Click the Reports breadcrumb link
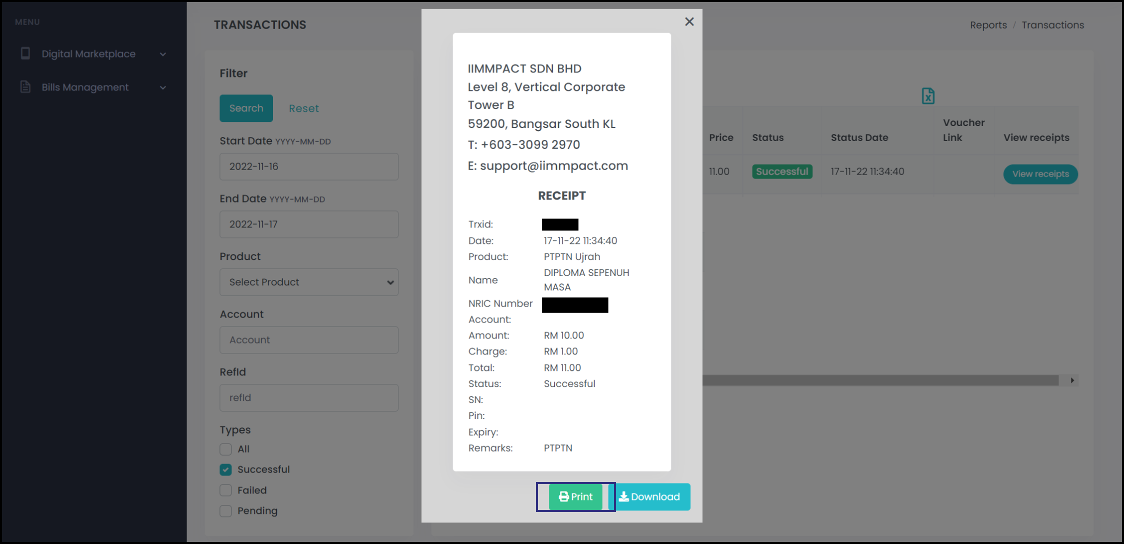This screenshot has height=544, width=1124. click(x=988, y=25)
